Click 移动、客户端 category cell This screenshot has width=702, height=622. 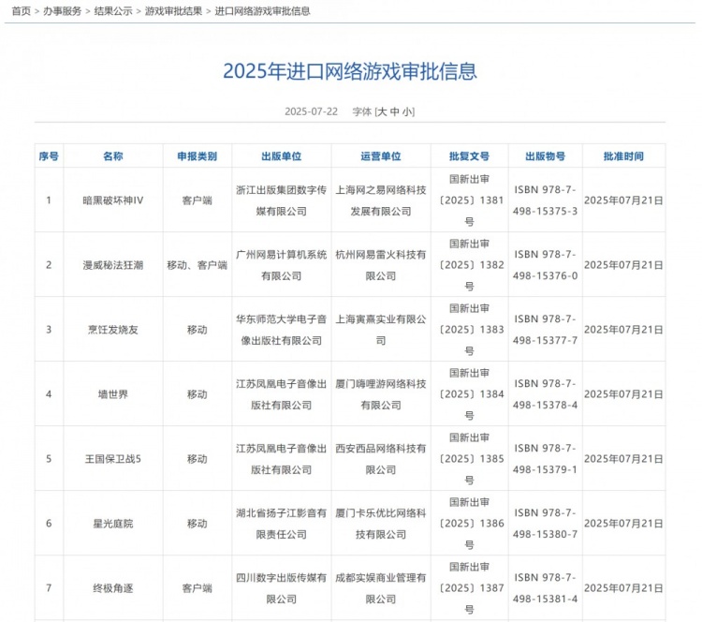tap(197, 265)
